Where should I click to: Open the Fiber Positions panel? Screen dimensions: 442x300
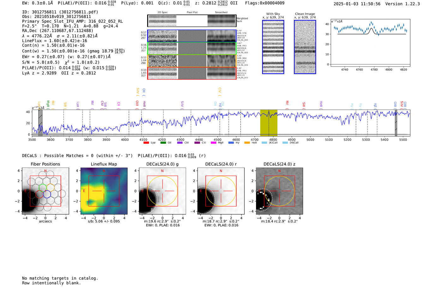coord(45,191)
